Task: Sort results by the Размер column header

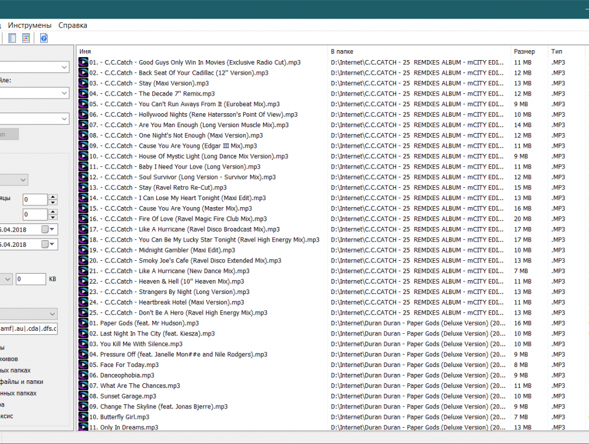Action: pyautogui.click(x=530, y=51)
